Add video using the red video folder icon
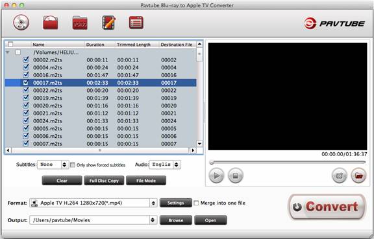The image size is (374, 239). (80, 23)
